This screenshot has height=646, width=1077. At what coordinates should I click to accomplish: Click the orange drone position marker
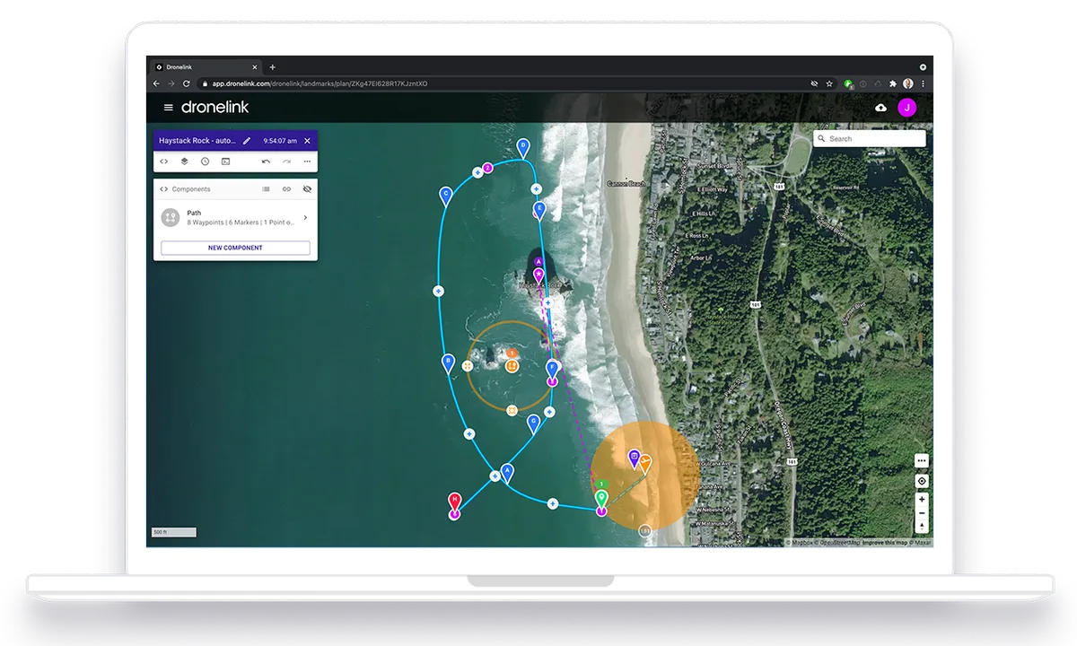(645, 463)
